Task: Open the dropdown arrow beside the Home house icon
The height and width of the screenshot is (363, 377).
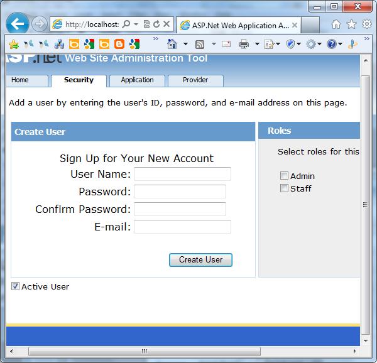Action: (185, 44)
